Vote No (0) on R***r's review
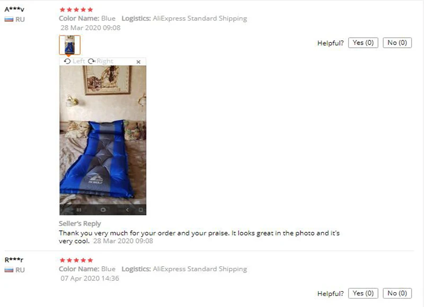The width and height of the screenshot is (424, 307). 397,293
